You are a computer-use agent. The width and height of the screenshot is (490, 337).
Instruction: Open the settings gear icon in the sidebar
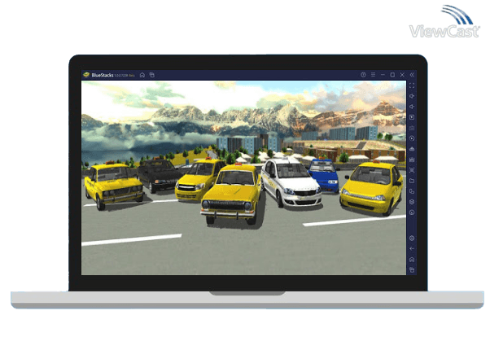(412, 239)
